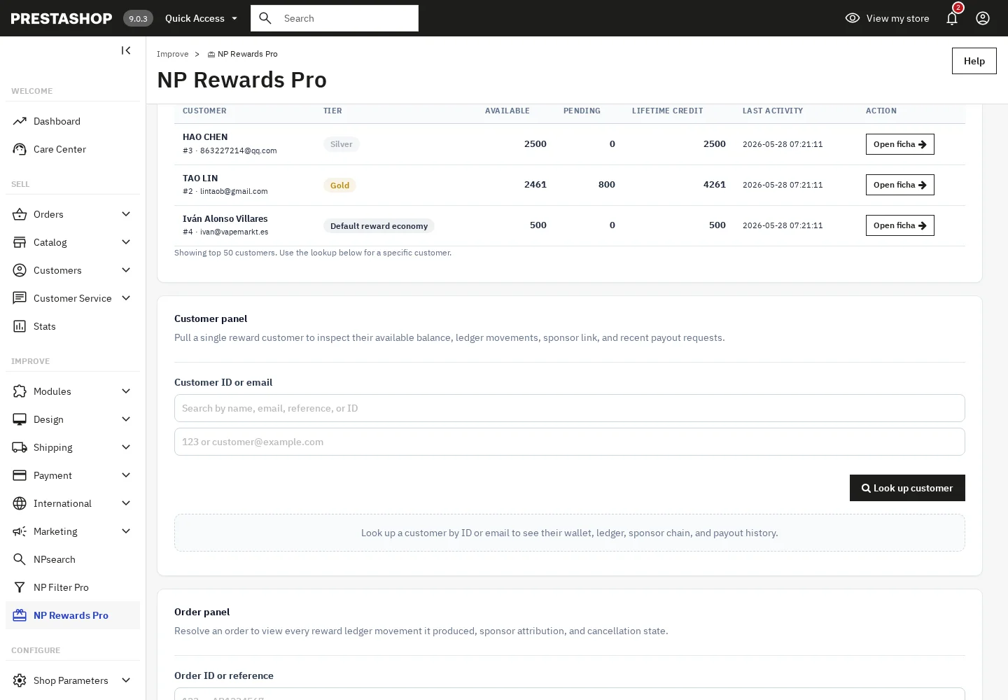The image size is (1008, 700).
Task: Open the Stats menu item
Action: pyautogui.click(x=73, y=326)
